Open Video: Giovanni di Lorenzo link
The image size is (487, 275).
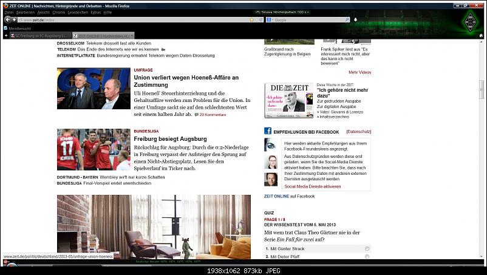tap(340, 112)
